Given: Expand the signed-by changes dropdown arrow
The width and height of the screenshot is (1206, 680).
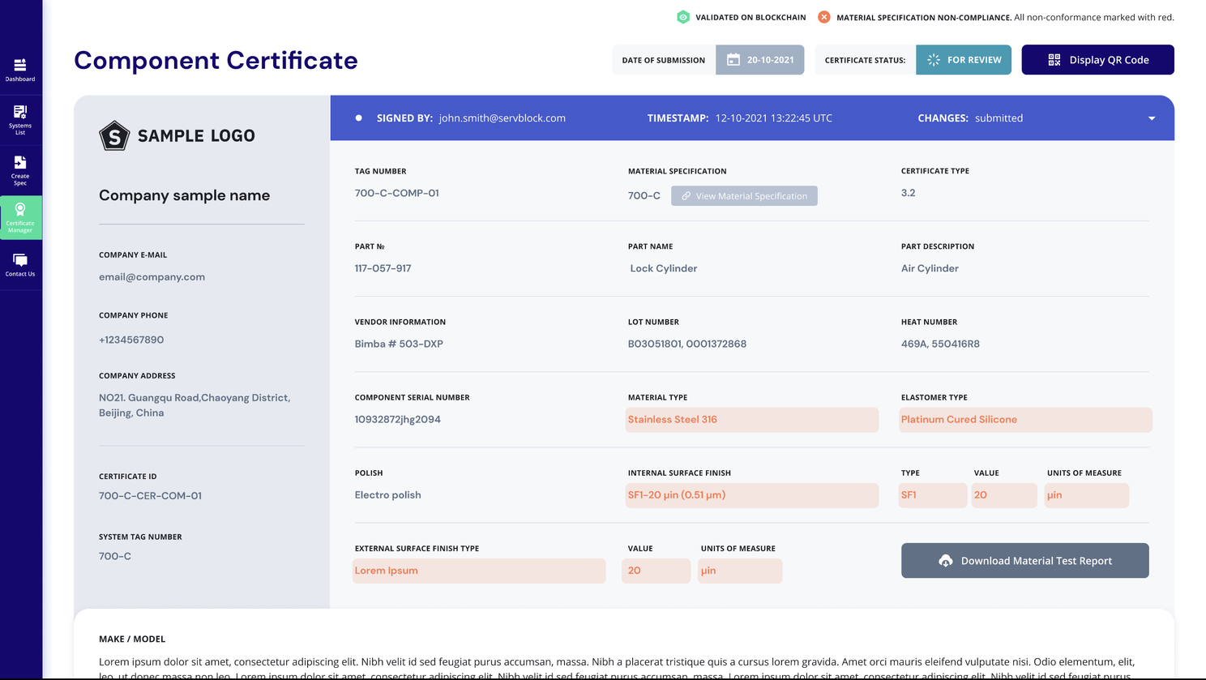Looking at the screenshot, I should coord(1152,118).
